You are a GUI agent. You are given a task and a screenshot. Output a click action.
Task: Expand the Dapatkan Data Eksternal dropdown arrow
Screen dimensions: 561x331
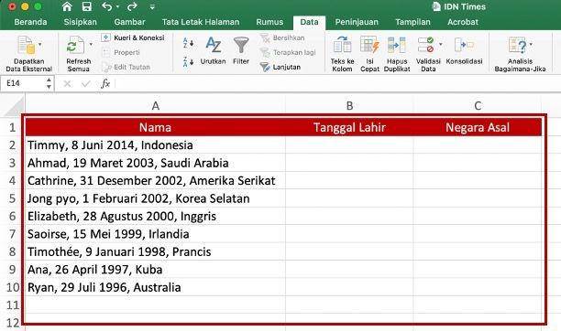[x=40, y=44]
